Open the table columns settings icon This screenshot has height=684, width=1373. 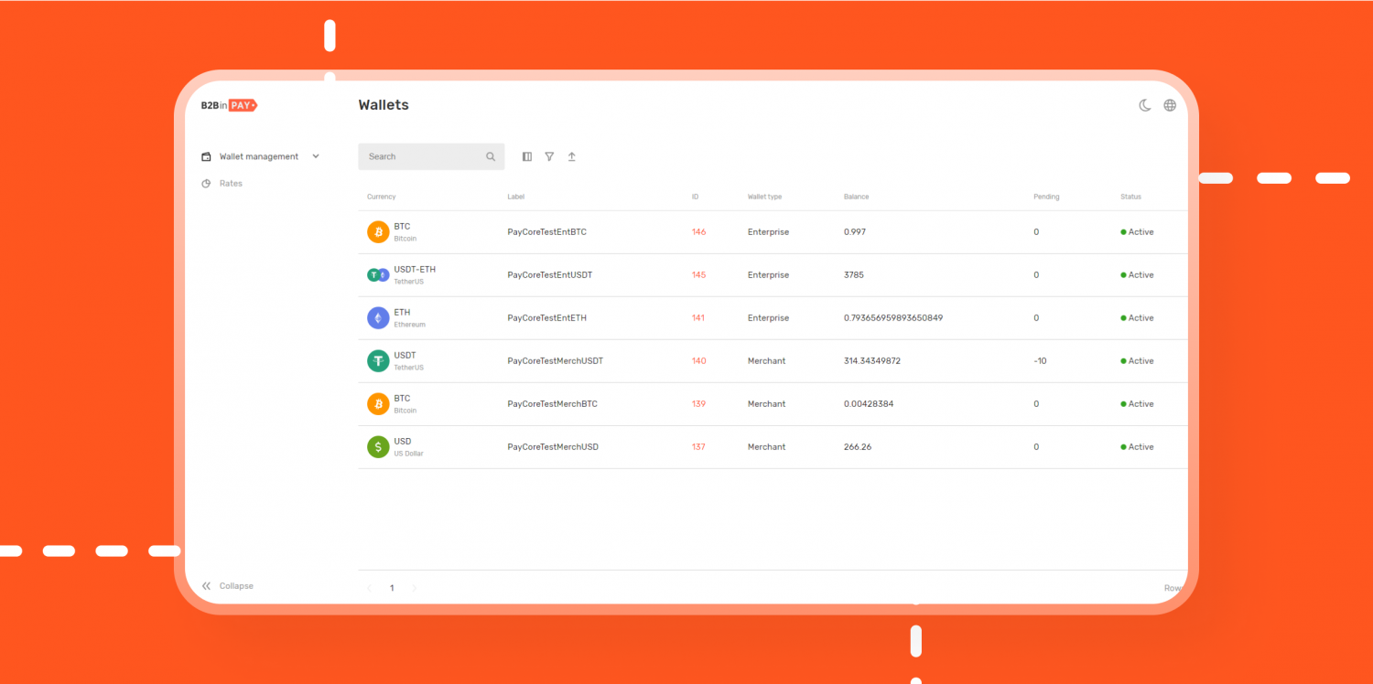[527, 156]
